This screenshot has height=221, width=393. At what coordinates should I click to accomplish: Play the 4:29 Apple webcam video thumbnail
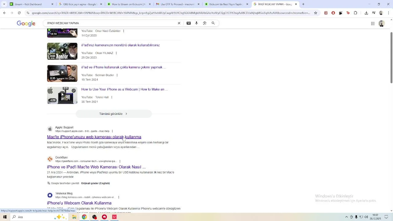point(62,95)
